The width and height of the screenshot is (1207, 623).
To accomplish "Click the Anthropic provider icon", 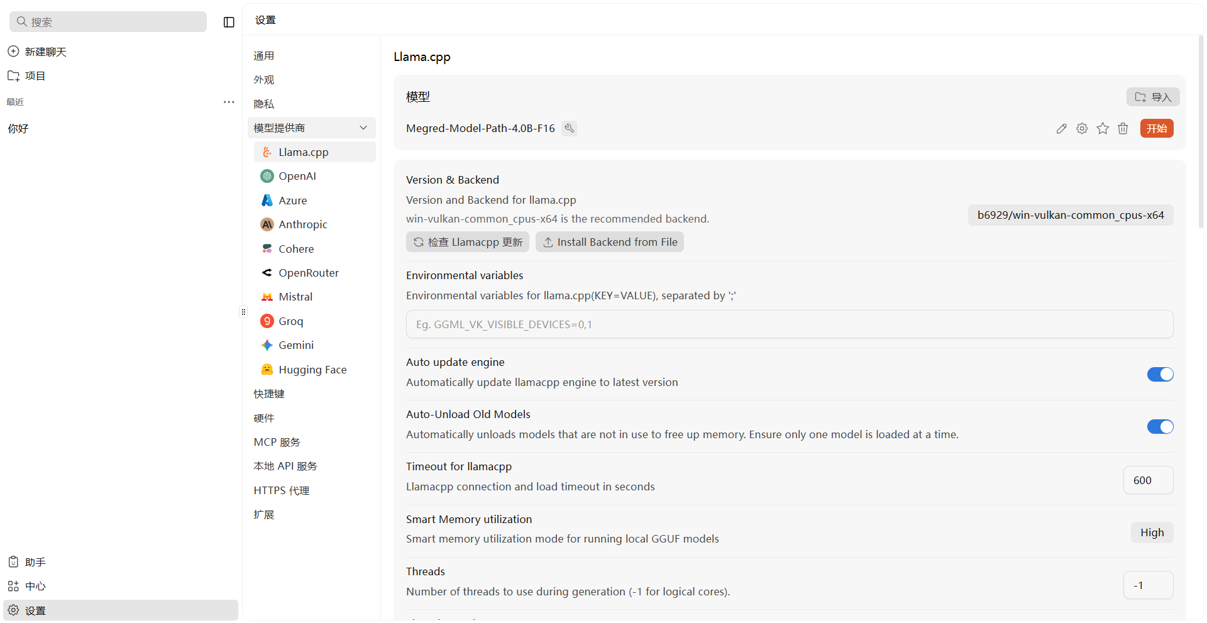I will [267, 224].
